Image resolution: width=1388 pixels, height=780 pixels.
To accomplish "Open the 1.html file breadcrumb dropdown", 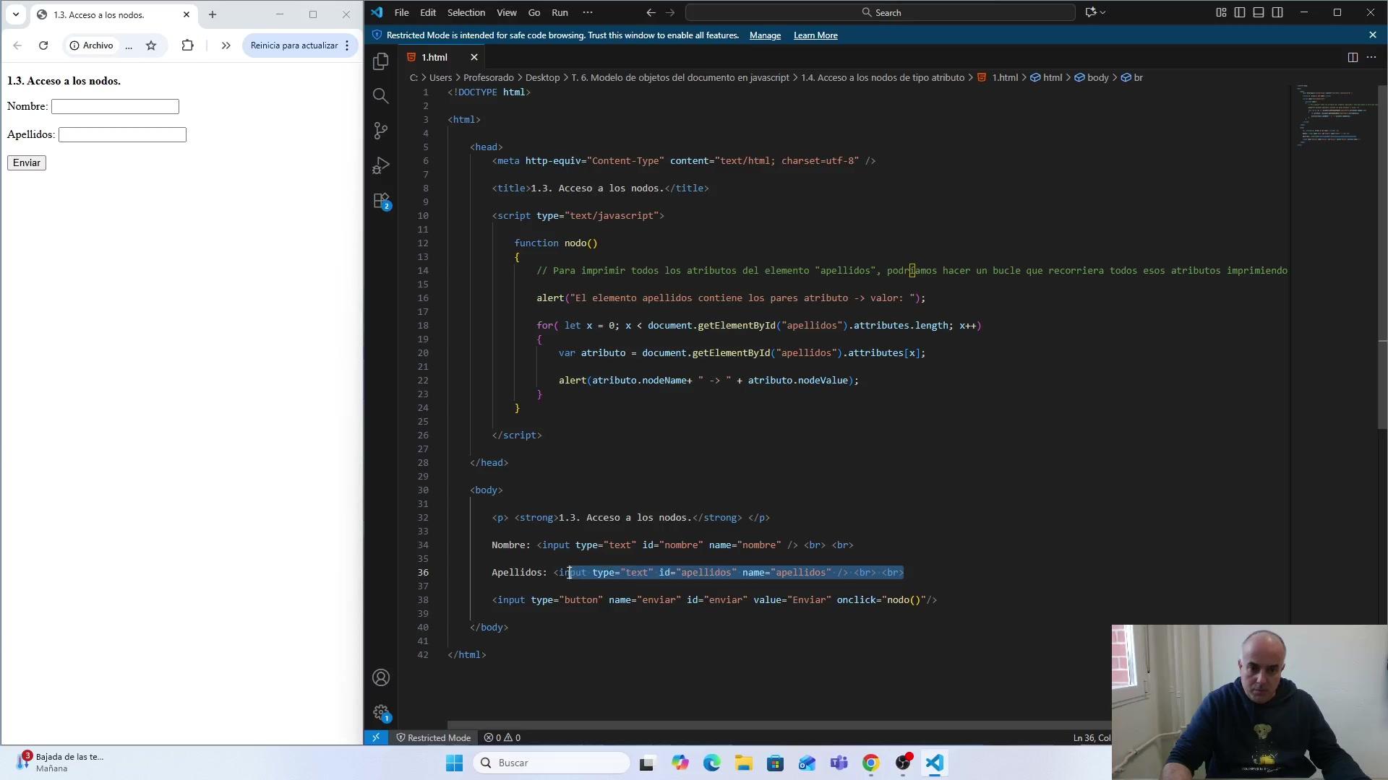I will (x=998, y=77).
